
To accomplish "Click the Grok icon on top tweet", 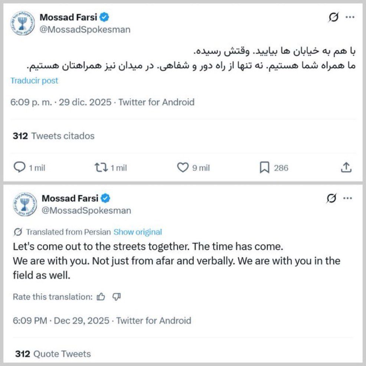I will (333, 17).
